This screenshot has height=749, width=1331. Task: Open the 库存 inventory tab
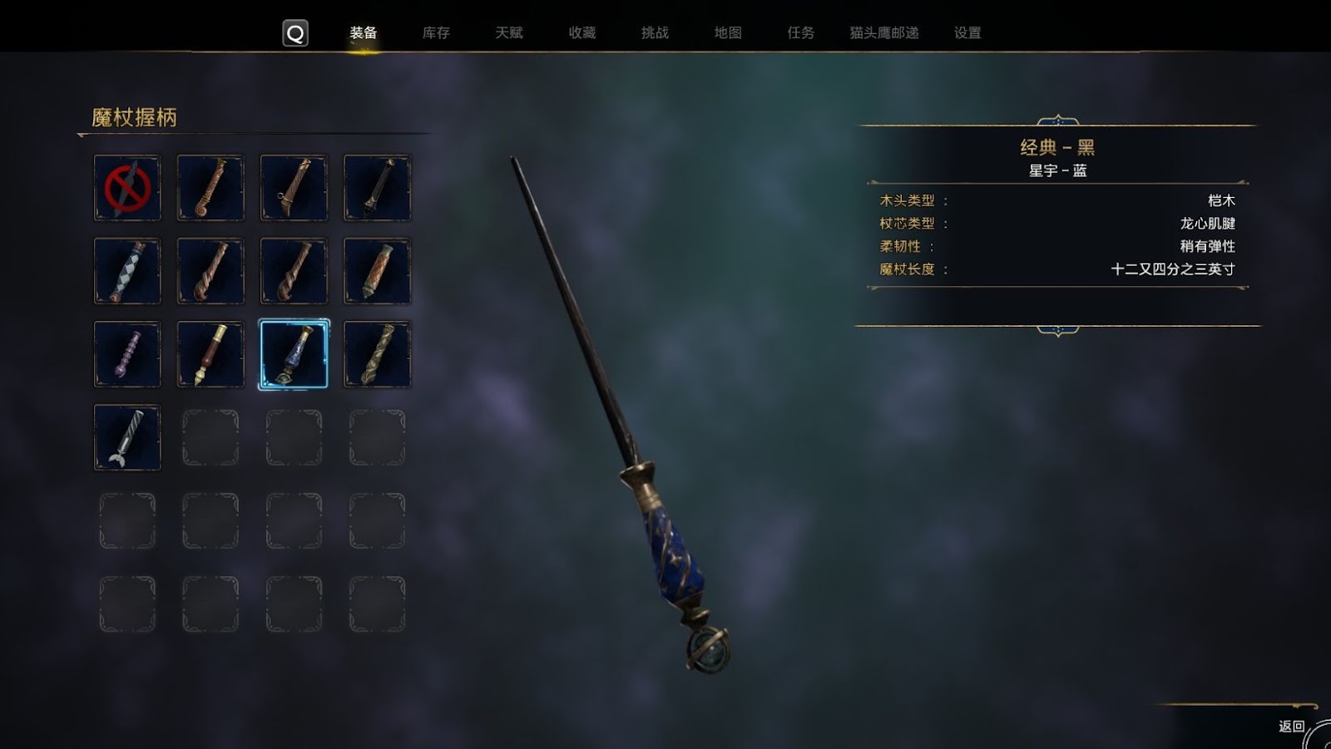coord(436,32)
